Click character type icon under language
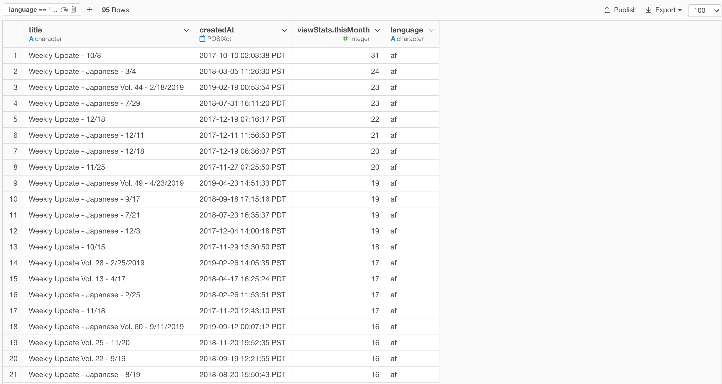The height and width of the screenshot is (384, 722). point(393,39)
